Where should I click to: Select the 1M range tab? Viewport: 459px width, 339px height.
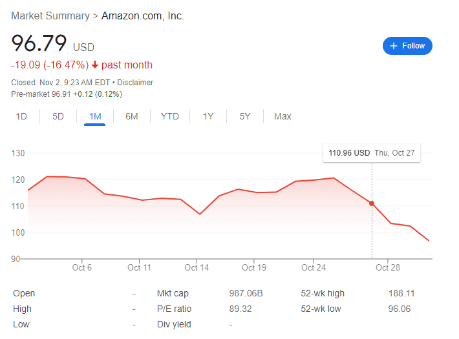coord(95,116)
